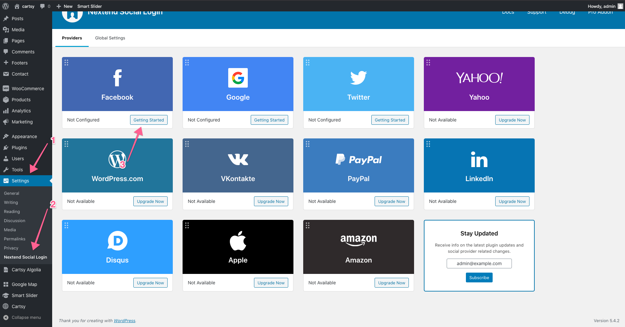Open the Writing settings submenu item
This screenshot has height=327, width=625.
[x=11, y=203]
